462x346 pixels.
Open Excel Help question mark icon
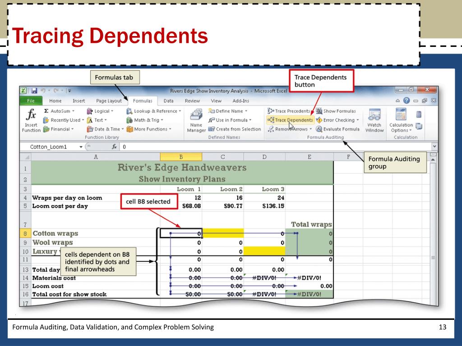407,100
